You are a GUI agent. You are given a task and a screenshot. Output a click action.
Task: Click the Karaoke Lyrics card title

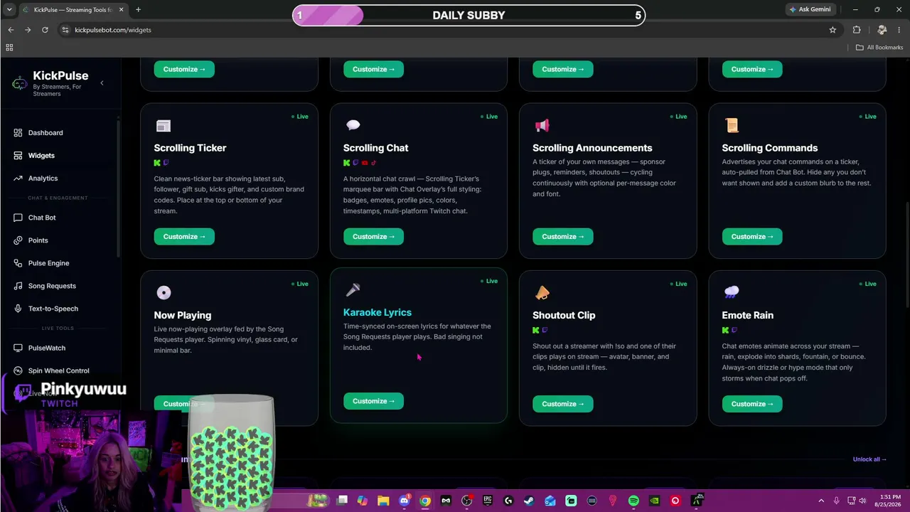(378, 312)
